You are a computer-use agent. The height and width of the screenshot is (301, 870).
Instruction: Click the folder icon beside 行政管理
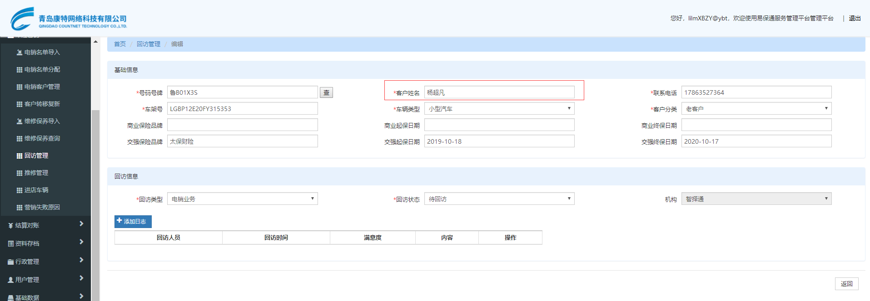click(x=10, y=262)
